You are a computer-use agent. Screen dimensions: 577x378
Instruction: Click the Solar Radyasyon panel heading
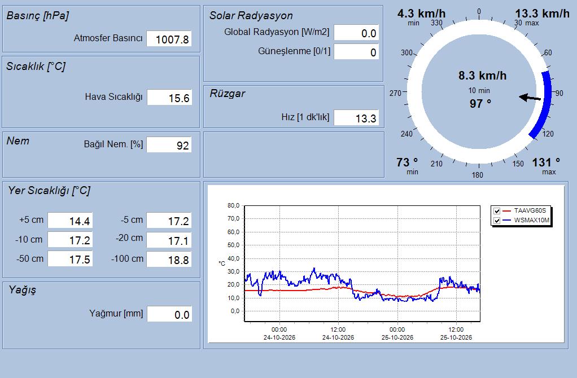coord(251,15)
